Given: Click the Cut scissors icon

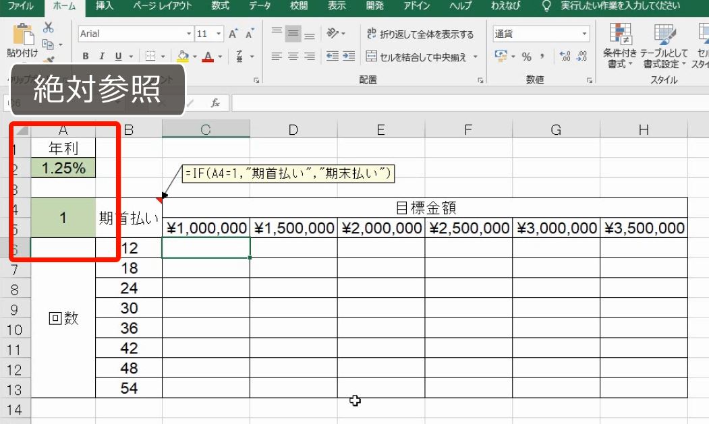Looking at the screenshot, I should tap(49, 28).
